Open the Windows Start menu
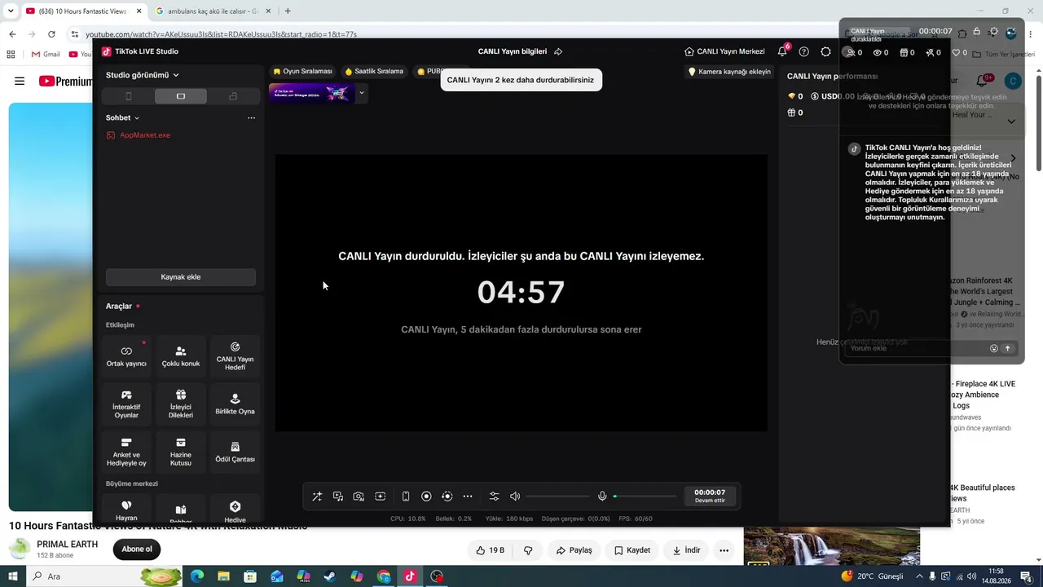The width and height of the screenshot is (1043, 587). point(13,576)
